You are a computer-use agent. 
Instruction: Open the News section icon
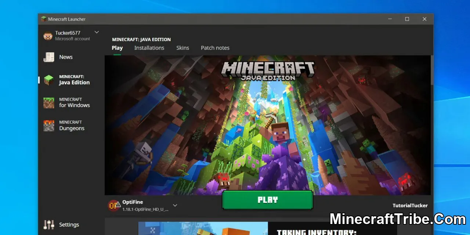49,57
